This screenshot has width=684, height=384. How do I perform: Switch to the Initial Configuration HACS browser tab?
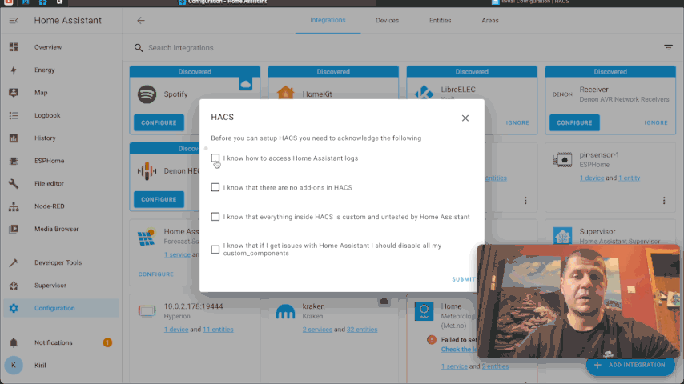click(x=530, y=2)
